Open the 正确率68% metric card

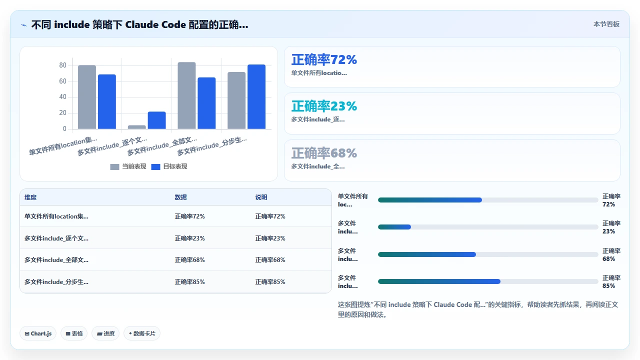(x=452, y=160)
